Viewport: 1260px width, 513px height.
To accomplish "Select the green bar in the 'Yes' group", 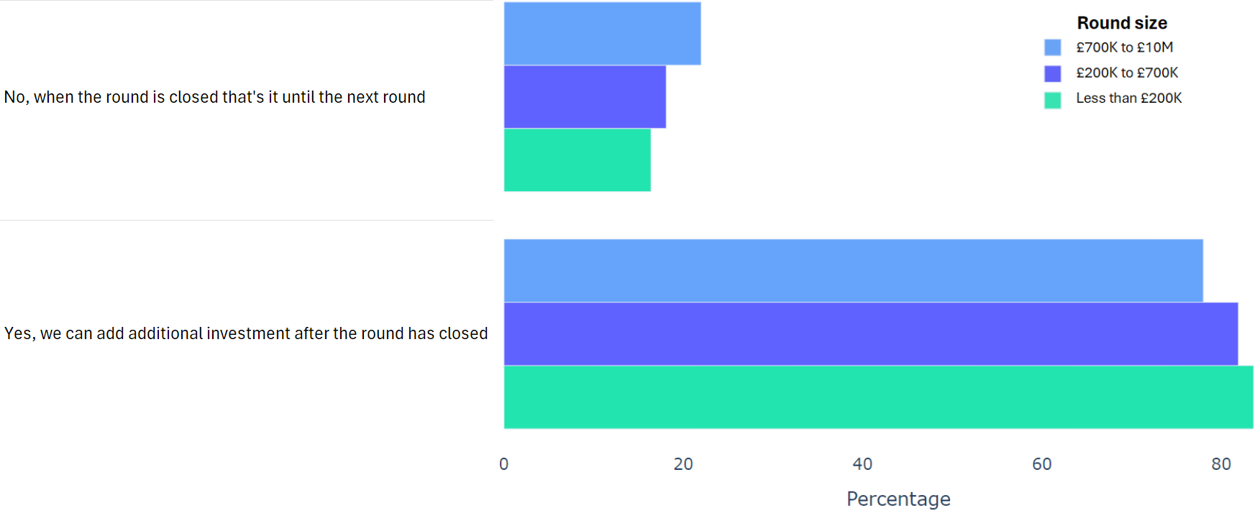I will click(878, 397).
